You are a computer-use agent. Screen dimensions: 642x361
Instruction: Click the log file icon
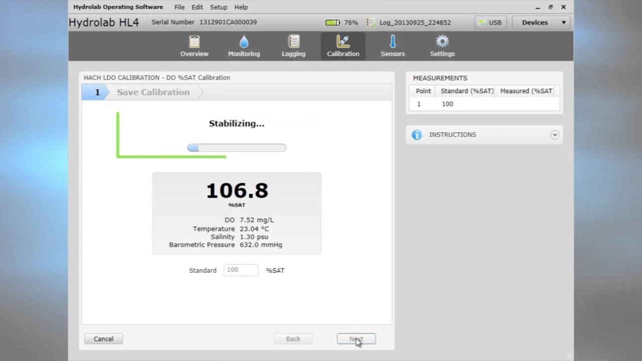[x=371, y=23]
